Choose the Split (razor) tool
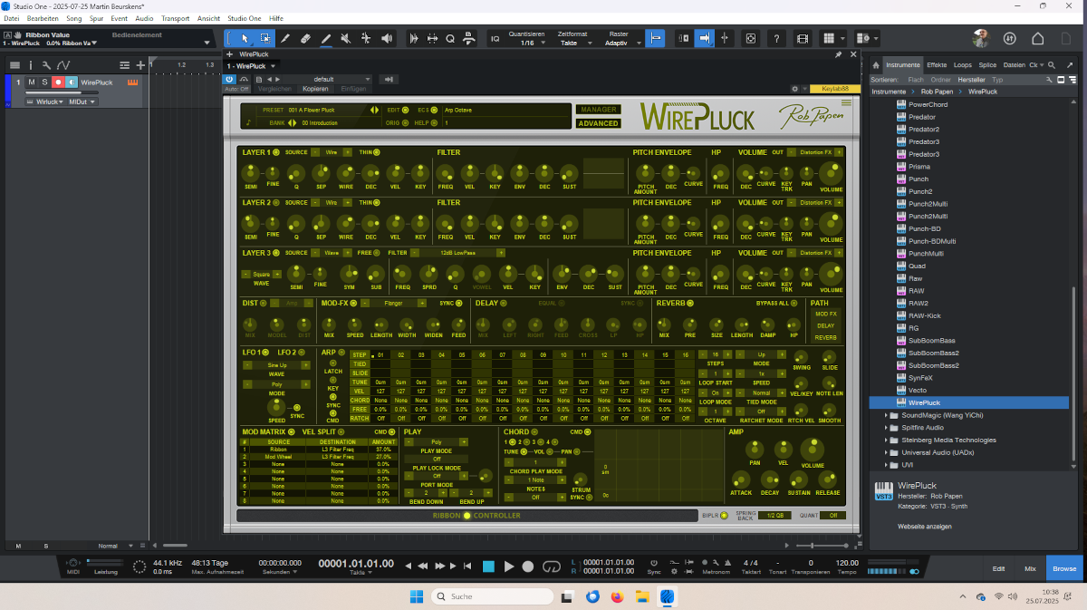 (x=285, y=38)
